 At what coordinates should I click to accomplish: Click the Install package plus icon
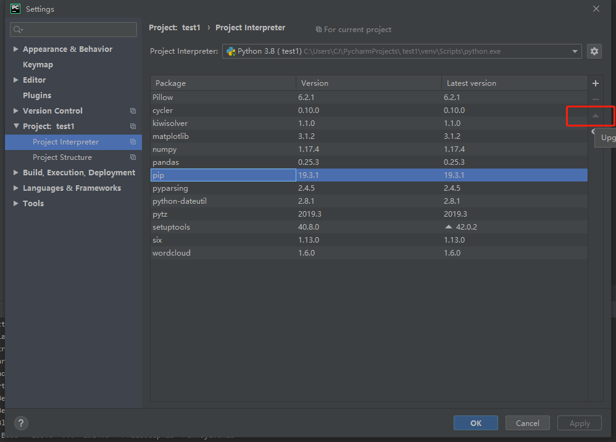point(596,83)
